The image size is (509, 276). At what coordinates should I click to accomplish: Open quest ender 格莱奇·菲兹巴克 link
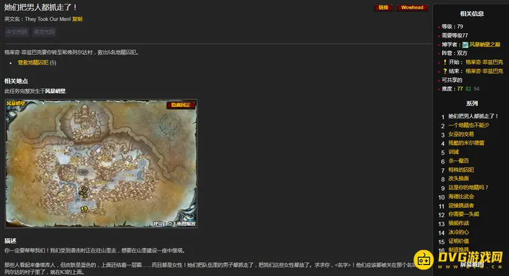(484, 71)
